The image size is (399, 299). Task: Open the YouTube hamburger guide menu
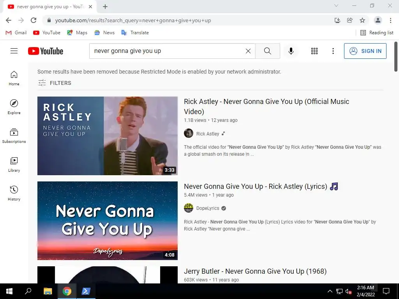[14, 51]
